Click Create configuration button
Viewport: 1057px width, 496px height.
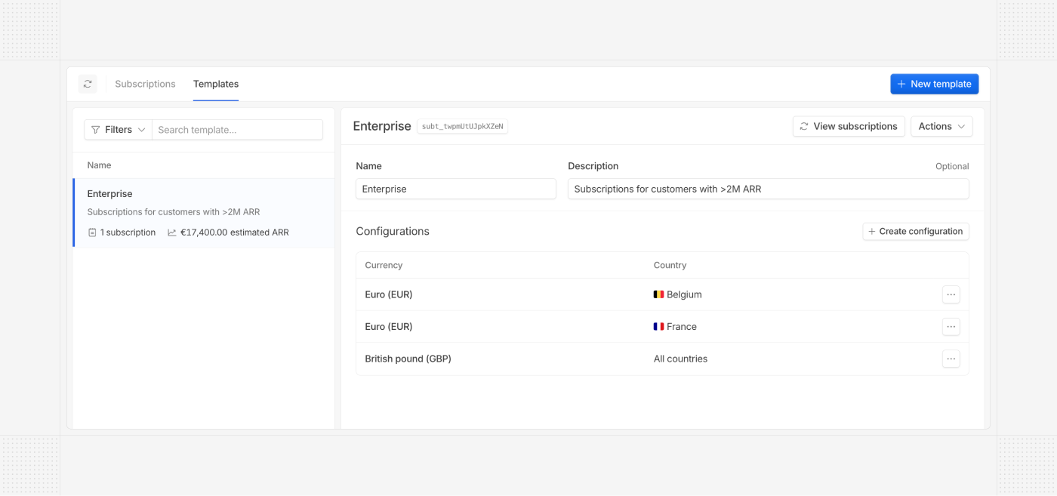coord(915,231)
